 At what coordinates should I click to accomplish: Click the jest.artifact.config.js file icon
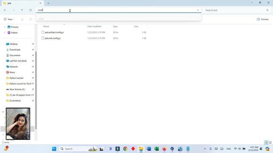(x=43, y=32)
